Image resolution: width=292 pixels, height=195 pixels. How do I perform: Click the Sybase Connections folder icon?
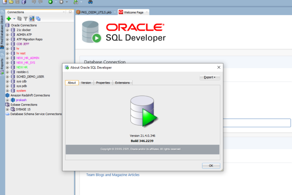8,105
